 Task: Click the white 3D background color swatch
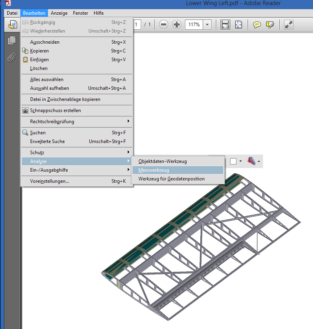233,161
